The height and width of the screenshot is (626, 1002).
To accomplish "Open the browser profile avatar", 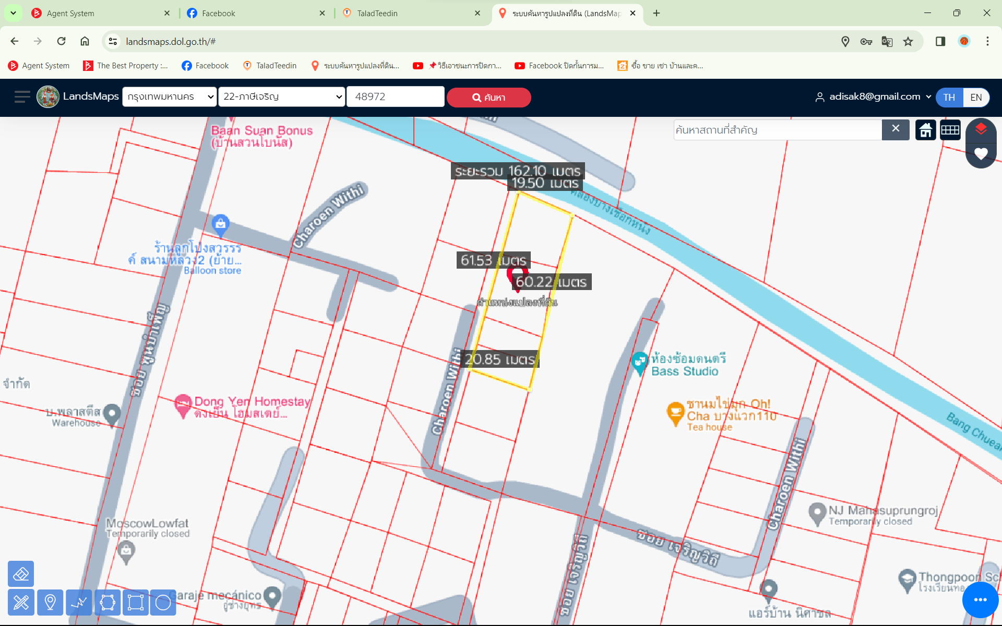I will [x=964, y=41].
